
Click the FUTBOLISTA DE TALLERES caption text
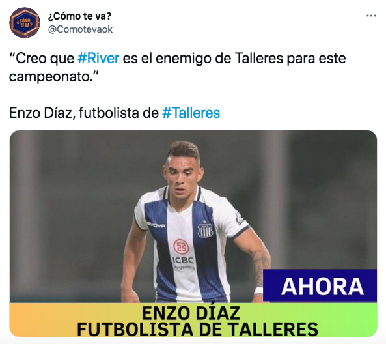[197, 329]
